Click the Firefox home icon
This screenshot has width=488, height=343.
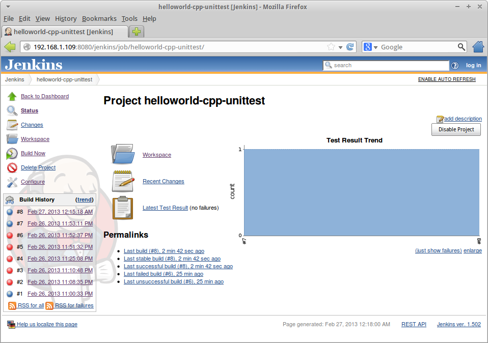(x=478, y=47)
